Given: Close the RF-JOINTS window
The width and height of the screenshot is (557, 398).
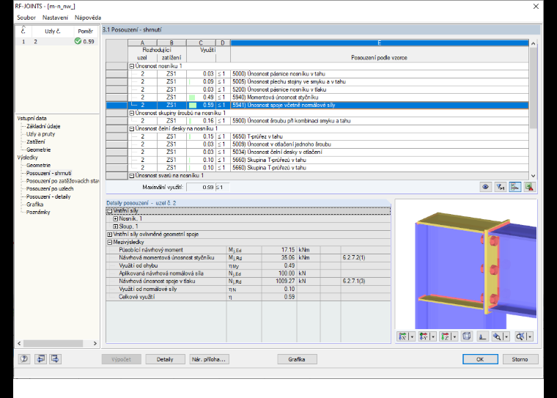Looking at the screenshot, I should point(536,7).
